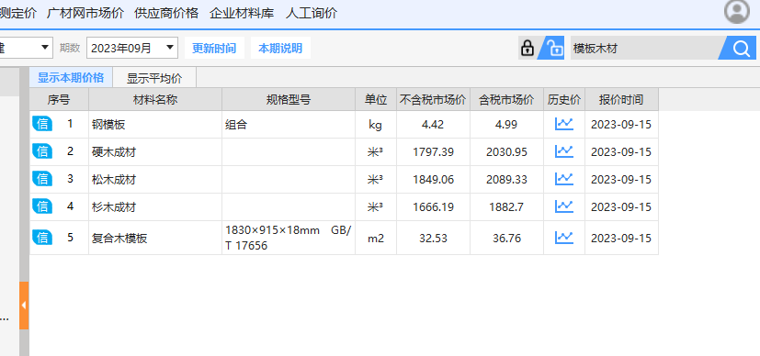Click the pre-tax price 4.42
This screenshot has width=760, height=356.
(433, 124)
